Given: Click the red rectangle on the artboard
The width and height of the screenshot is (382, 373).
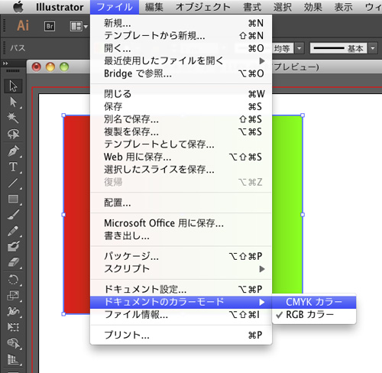Looking at the screenshot, I should click(77, 215).
